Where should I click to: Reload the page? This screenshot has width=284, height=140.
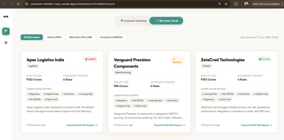18,4
